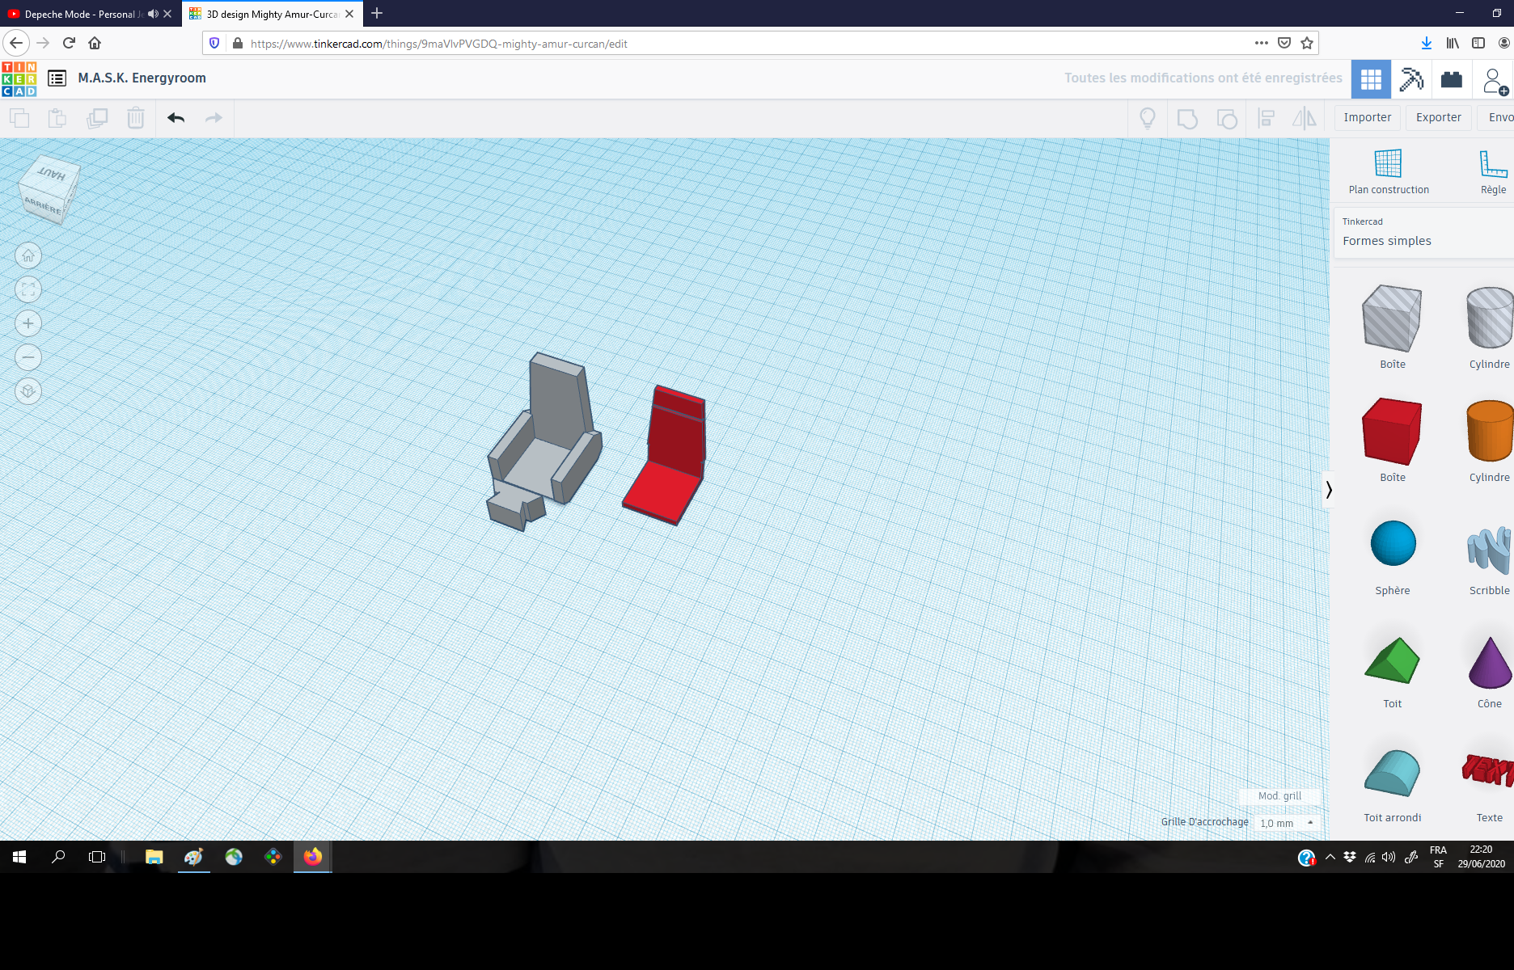1514x970 pixels.
Task: Click the Show all lightbulb icon
Action: click(1148, 119)
